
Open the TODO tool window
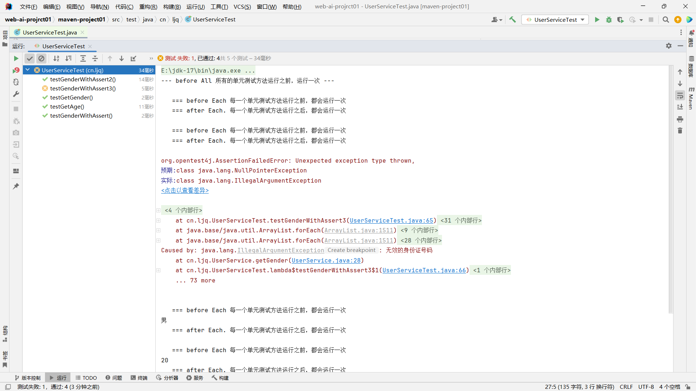[86, 378]
